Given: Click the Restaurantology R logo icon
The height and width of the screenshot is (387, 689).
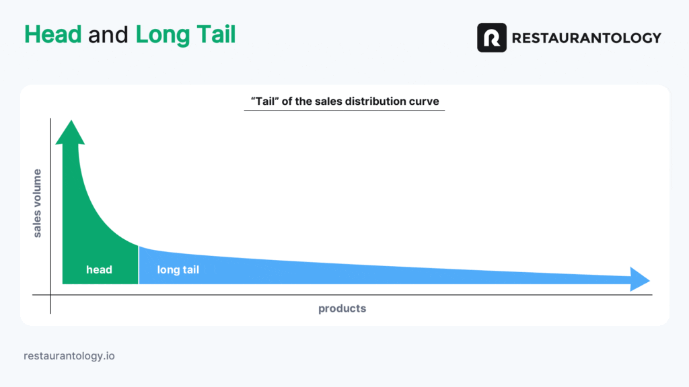Looking at the screenshot, I should point(492,38).
